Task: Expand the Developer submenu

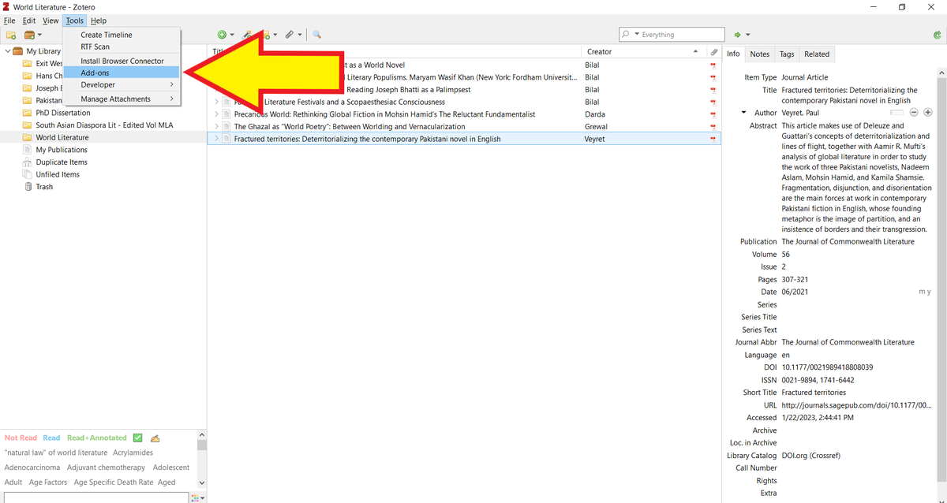Action: coord(97,84)
